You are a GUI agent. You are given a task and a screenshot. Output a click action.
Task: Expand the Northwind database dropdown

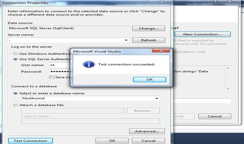tap(157, 98)
